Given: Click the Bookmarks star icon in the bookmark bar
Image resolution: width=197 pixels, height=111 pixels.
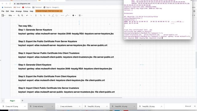Looking at the screenshot, I should tap(2, 7).
